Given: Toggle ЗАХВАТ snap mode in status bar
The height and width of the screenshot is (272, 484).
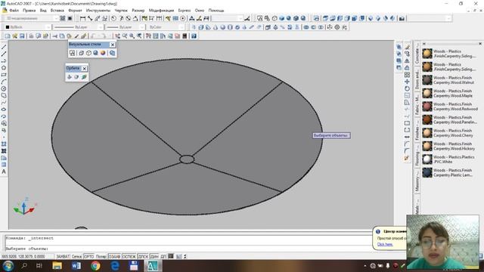Looking at the screenshot, I should tap(63, 257).
